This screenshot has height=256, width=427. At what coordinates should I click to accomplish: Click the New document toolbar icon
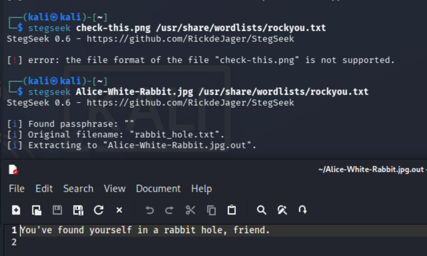16,210
